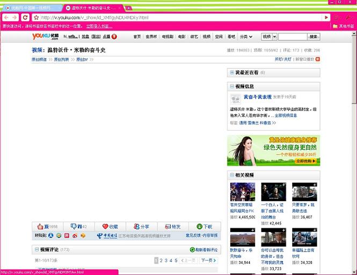Image resolution: width=357 pixels, height=275 pixels.
Task: Click the Youku search input field
Action: coord(292,37)
